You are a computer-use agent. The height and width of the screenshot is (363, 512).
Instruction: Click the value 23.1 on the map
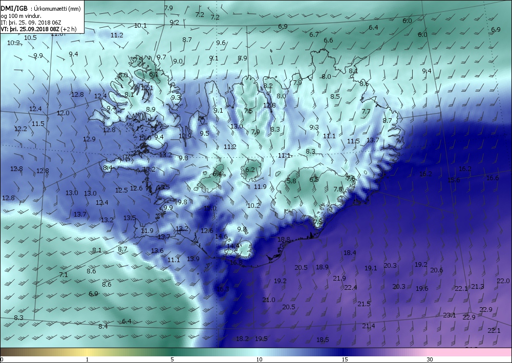click(450, 315)
